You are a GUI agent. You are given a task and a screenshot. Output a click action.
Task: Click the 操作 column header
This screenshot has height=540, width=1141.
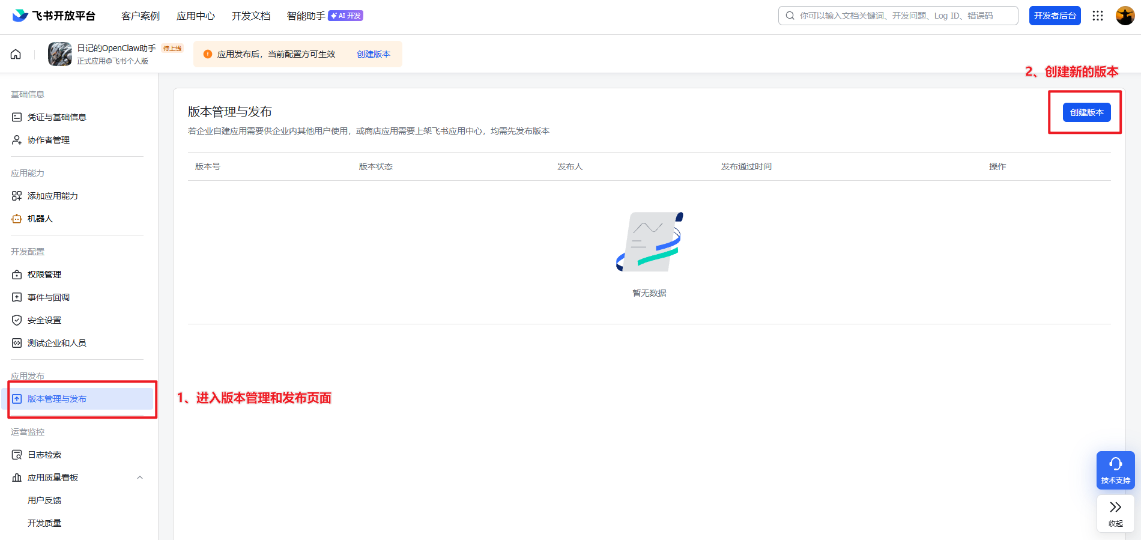pyautogui.click(x=997, y=166)
